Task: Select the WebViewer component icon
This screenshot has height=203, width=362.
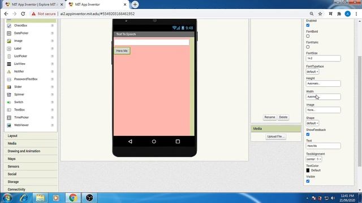Action: tap(9, 125)
